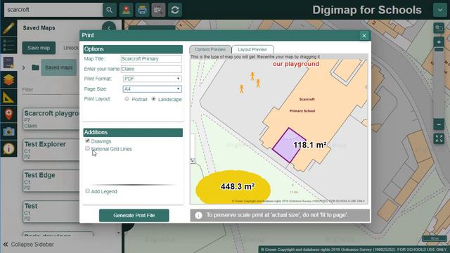Viewport: 450px width, 253px height.
Task: Click the saved maps list scroll down arrow
Action: [119, 233]
